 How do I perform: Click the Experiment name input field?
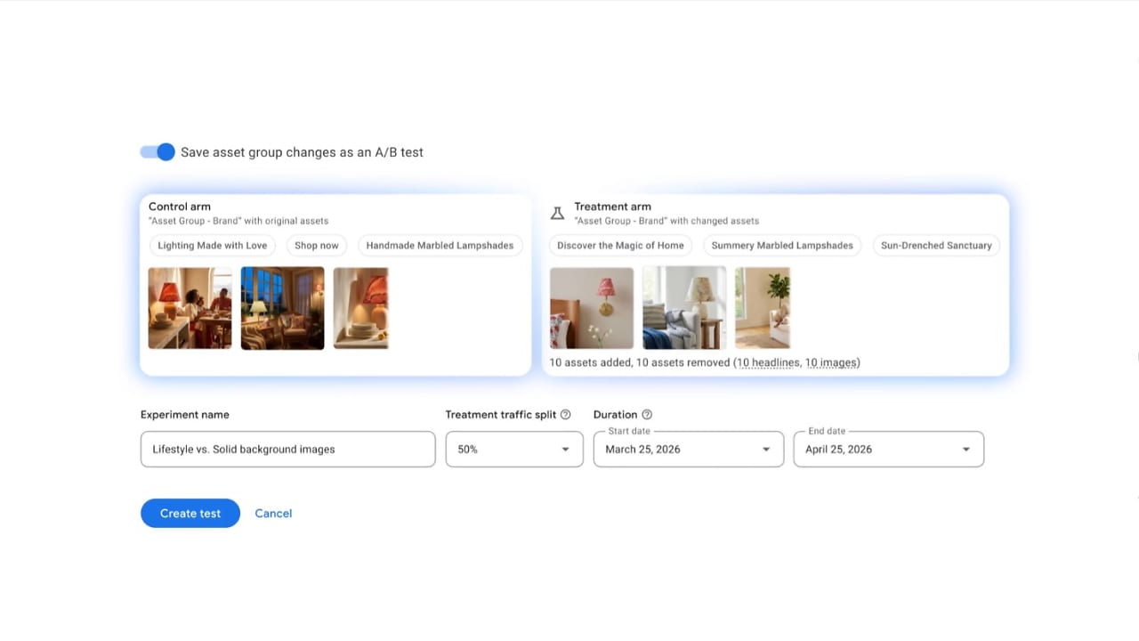[288, 450]
